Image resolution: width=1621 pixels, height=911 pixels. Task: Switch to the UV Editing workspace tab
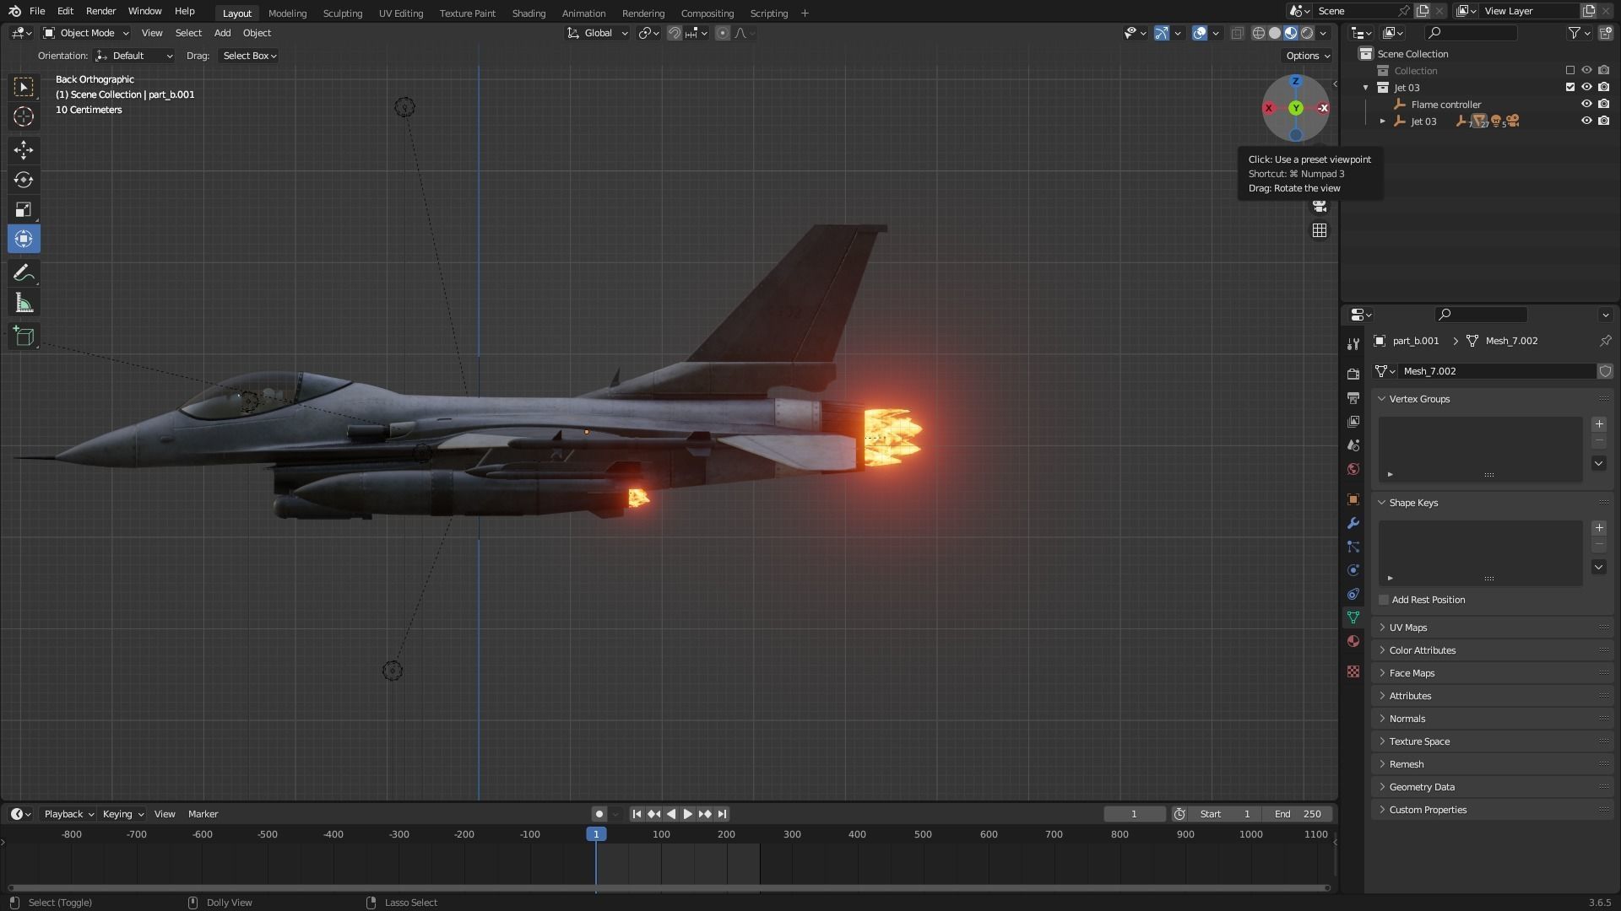[x=401, y=13]
